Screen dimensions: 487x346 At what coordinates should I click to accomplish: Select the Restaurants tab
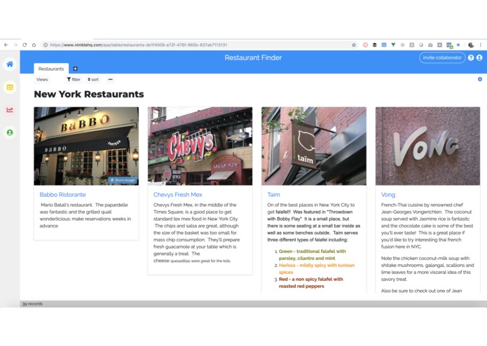point(51,69)
